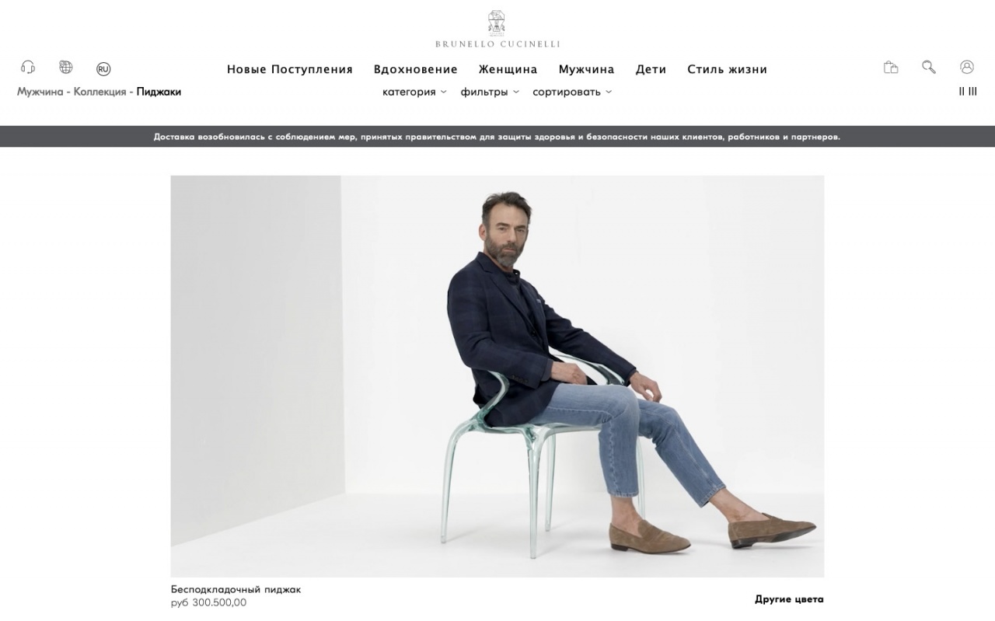Click the Brunello Cucinelli logo

497,30
